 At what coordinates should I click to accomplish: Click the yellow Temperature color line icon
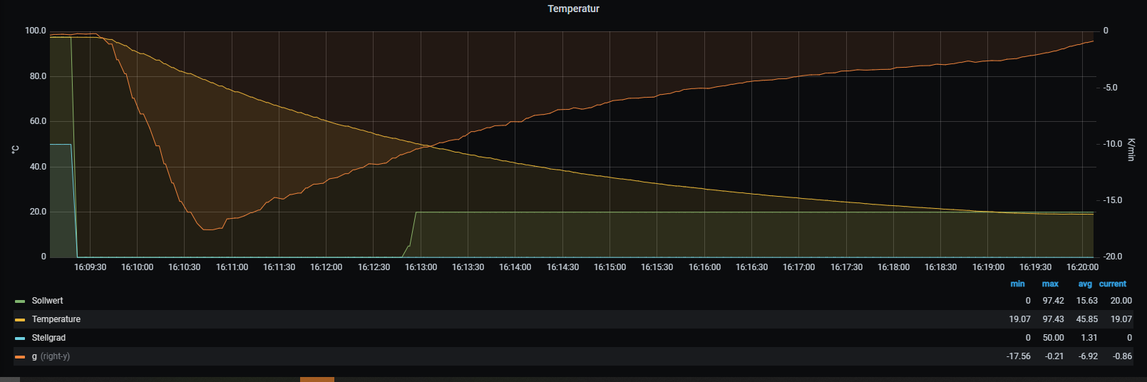(20, 320)
